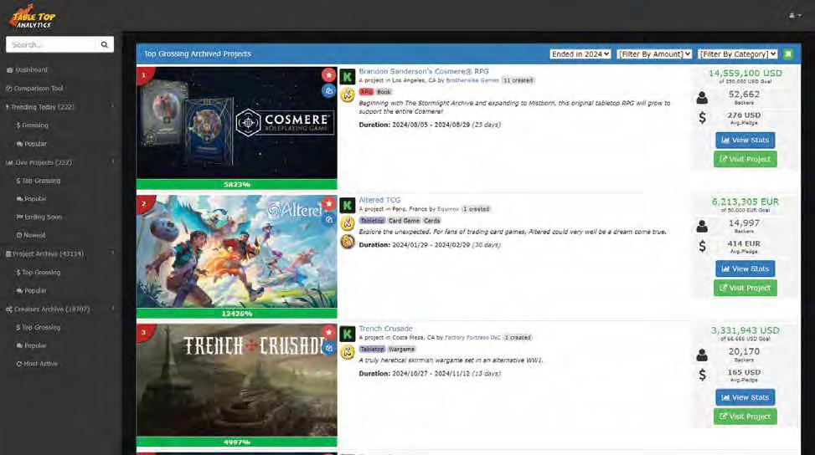The image size is (815, 455).
Task: Click the yellow badge icon under Cosmere Kickstarter
Action: point(348,95)
